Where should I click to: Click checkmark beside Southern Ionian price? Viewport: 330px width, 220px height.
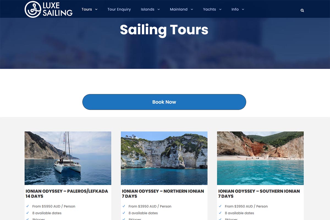point(220,206)
